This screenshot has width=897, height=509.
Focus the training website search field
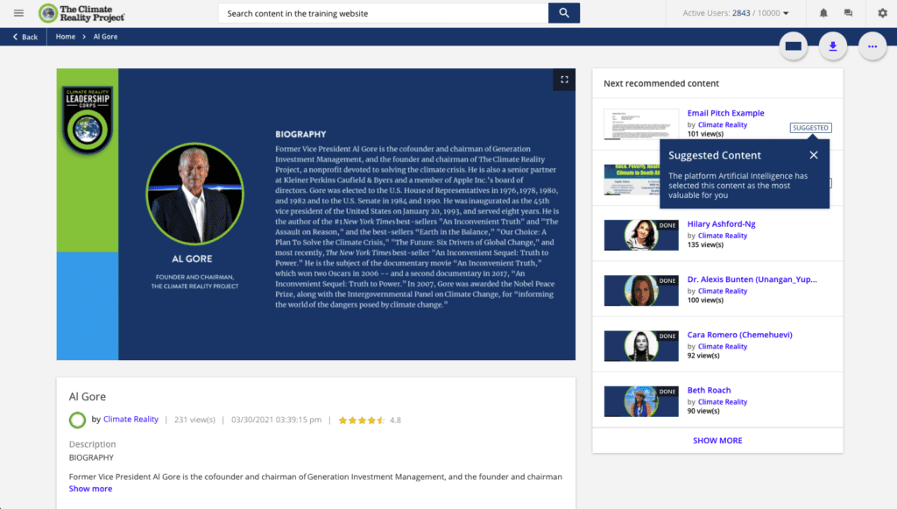click(x=383, y=13)
